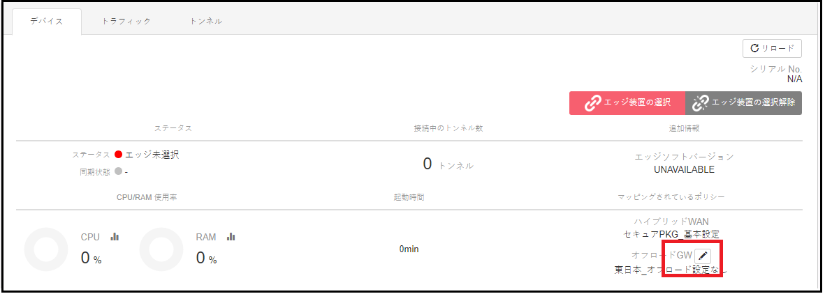Image resolution: width=825 pixels, height=294 pixels.
Task: Open the RAM usage bar chart icon
Action: pos(231,237)
